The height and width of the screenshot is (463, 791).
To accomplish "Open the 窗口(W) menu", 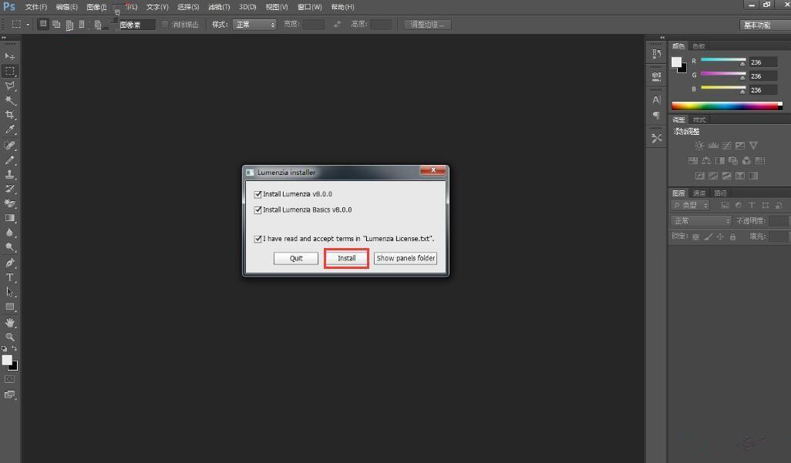I will point(310,7).
